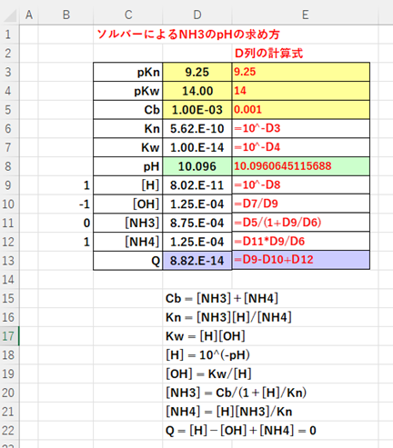393x448 pixels.
Task: Click the pKw label cell
Action: [x=128, y=91]
